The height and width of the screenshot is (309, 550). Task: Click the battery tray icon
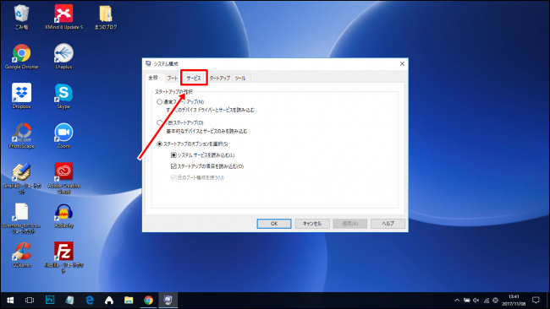pyautogui.click(x=466, y=301)
